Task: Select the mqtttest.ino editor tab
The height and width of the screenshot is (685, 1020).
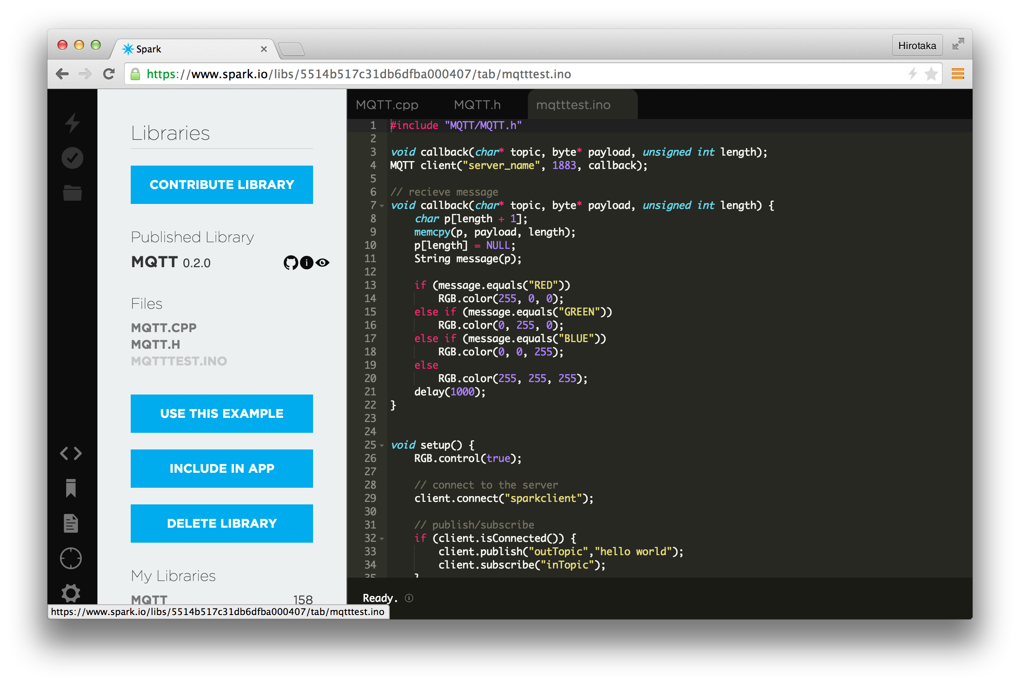Action: click(582, 105)
